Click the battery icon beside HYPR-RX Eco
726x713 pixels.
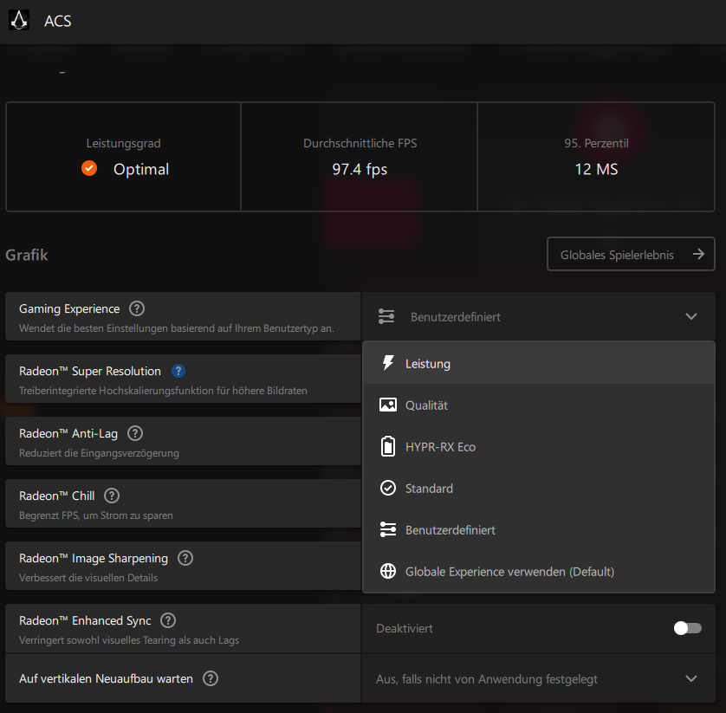click(x=388, y=447)
